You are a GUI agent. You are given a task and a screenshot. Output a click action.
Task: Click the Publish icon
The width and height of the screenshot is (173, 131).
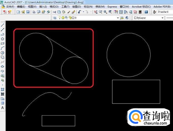[43, 12]
